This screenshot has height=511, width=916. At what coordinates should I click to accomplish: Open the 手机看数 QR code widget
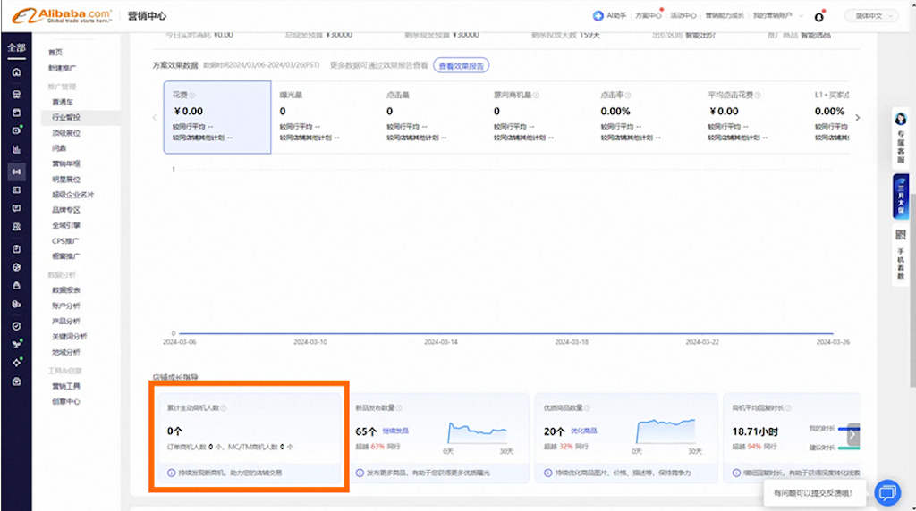point(900,255)
